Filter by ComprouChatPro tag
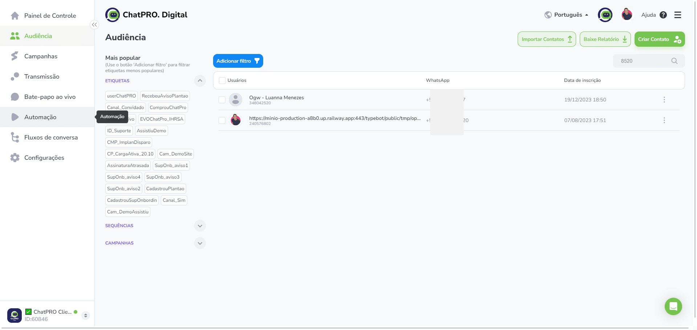 168,108
